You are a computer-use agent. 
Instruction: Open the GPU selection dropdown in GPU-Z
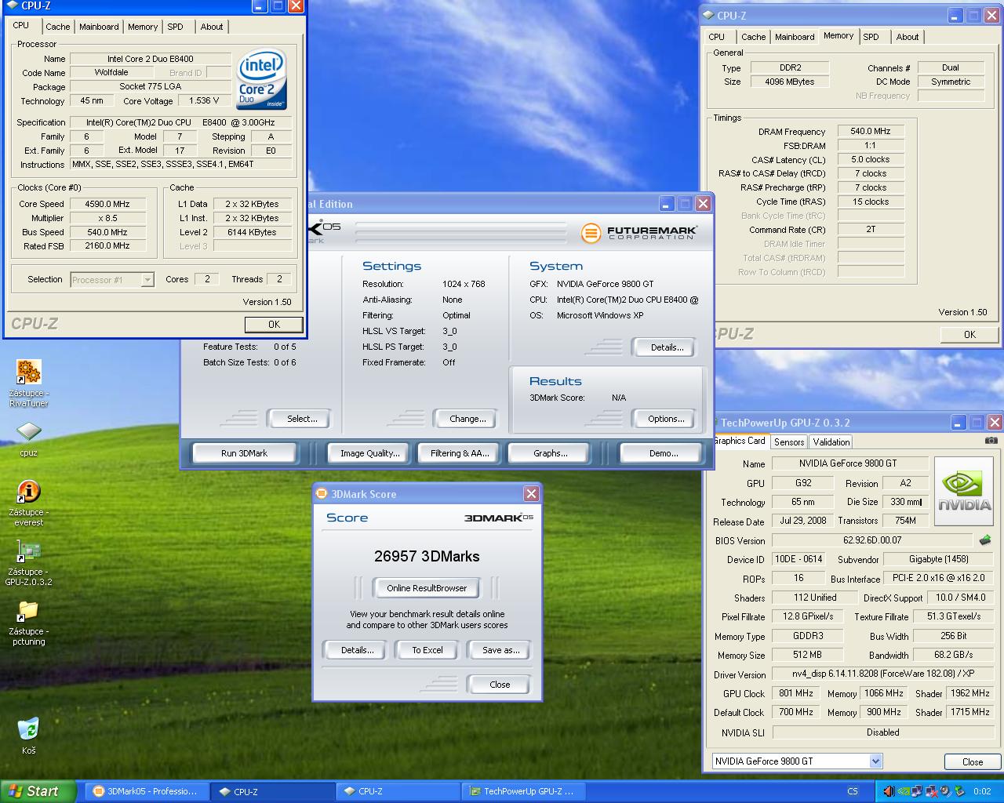(875, 761)
